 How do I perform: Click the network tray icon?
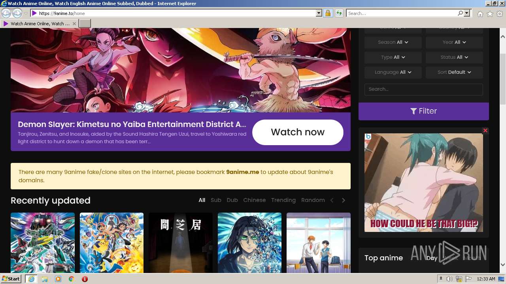click(x=459, y=279)
